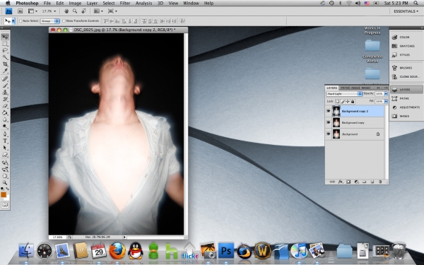Open the View Extras dropdown
424x265 pixels.
(33, 11)
